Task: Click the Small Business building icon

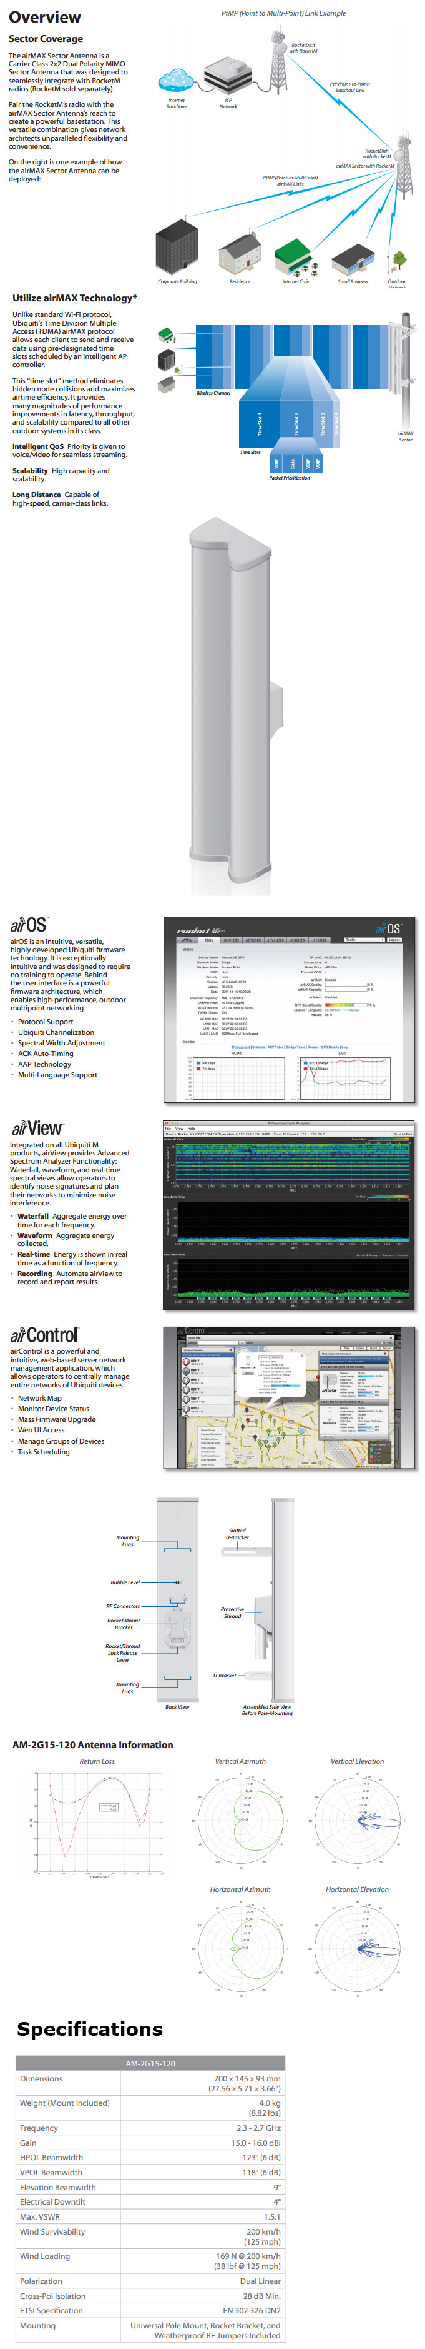Action: tap(353, 258)
